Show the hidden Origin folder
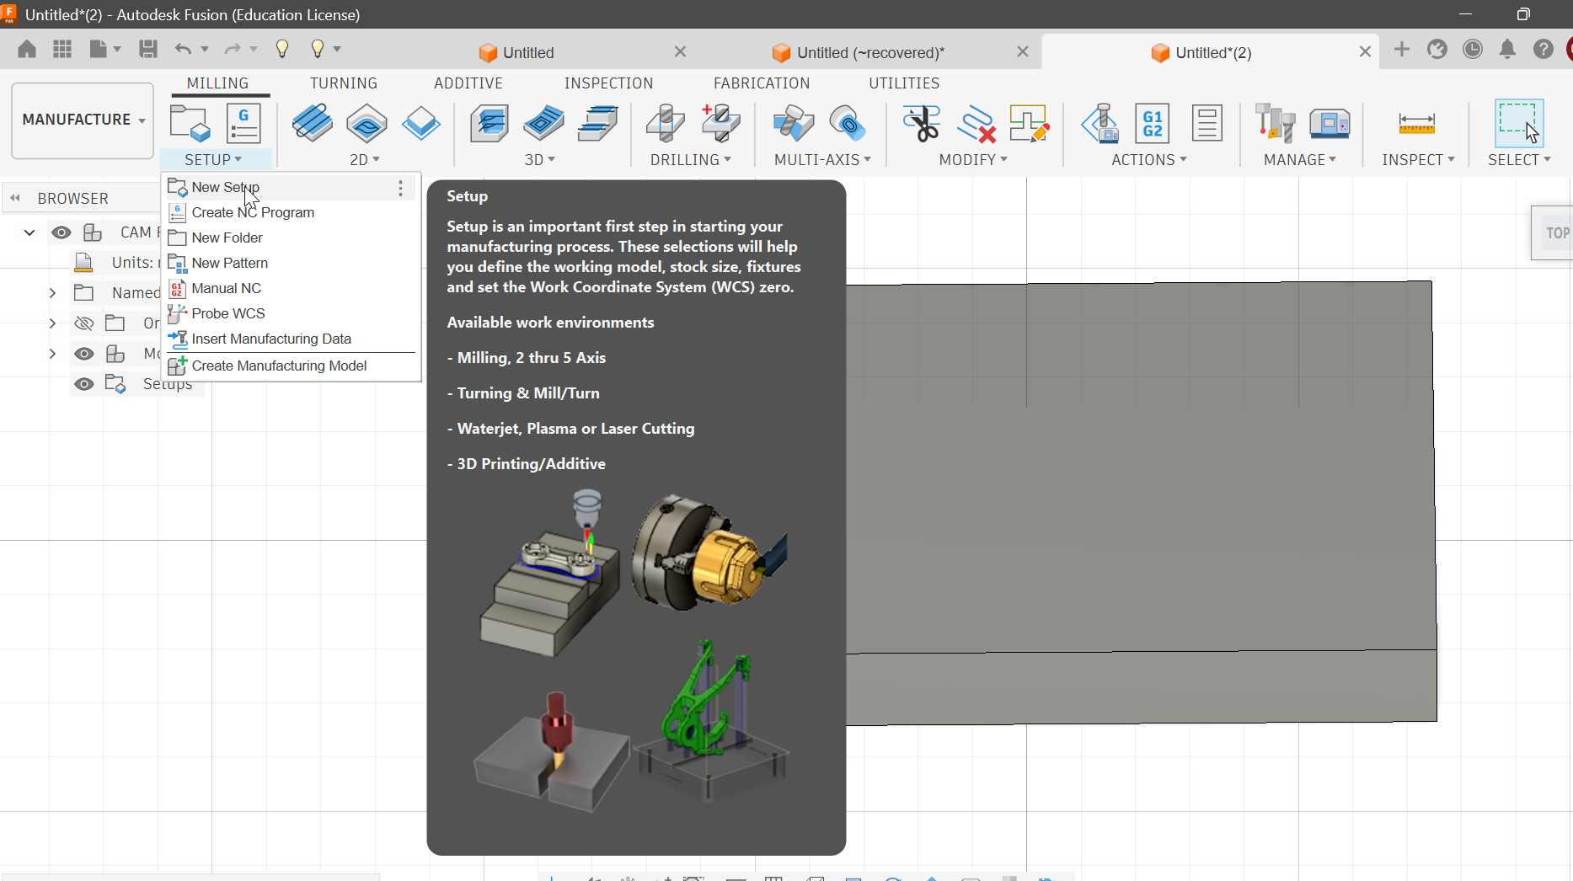This screenshot has width=1573, height=881. (x=83, y=323)
